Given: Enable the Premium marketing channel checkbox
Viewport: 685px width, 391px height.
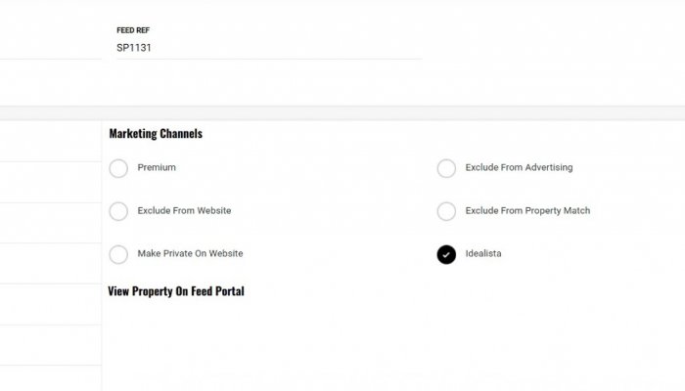Looking at the screenshot, I should pyautogui.click(x=118, y=168).
